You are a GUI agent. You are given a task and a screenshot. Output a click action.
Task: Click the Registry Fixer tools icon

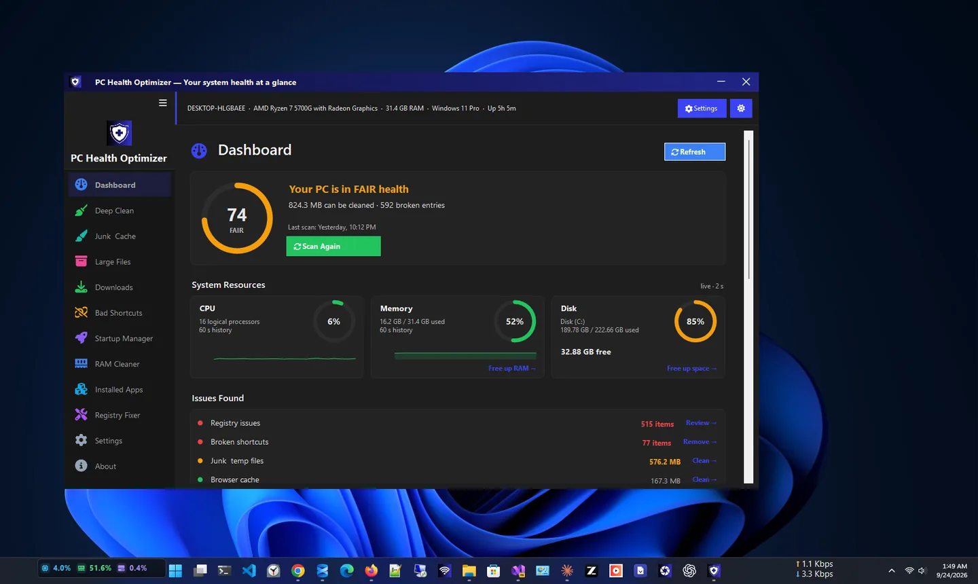pos(81,415)
